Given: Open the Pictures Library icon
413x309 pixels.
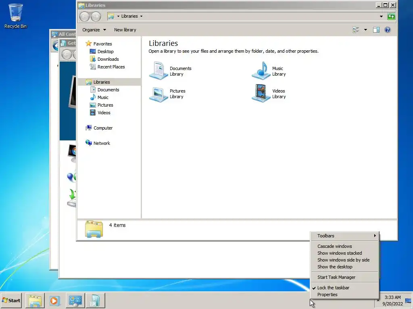Looking at the screenshot, I should coord(158,94).
